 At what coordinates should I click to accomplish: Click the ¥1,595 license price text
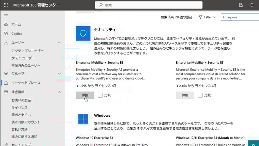(x=96, y=86)
